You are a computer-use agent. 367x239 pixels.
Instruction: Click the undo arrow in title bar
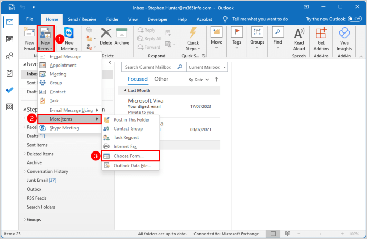coord(23,7)
